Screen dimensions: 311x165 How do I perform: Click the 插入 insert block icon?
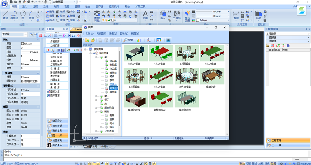163,16
